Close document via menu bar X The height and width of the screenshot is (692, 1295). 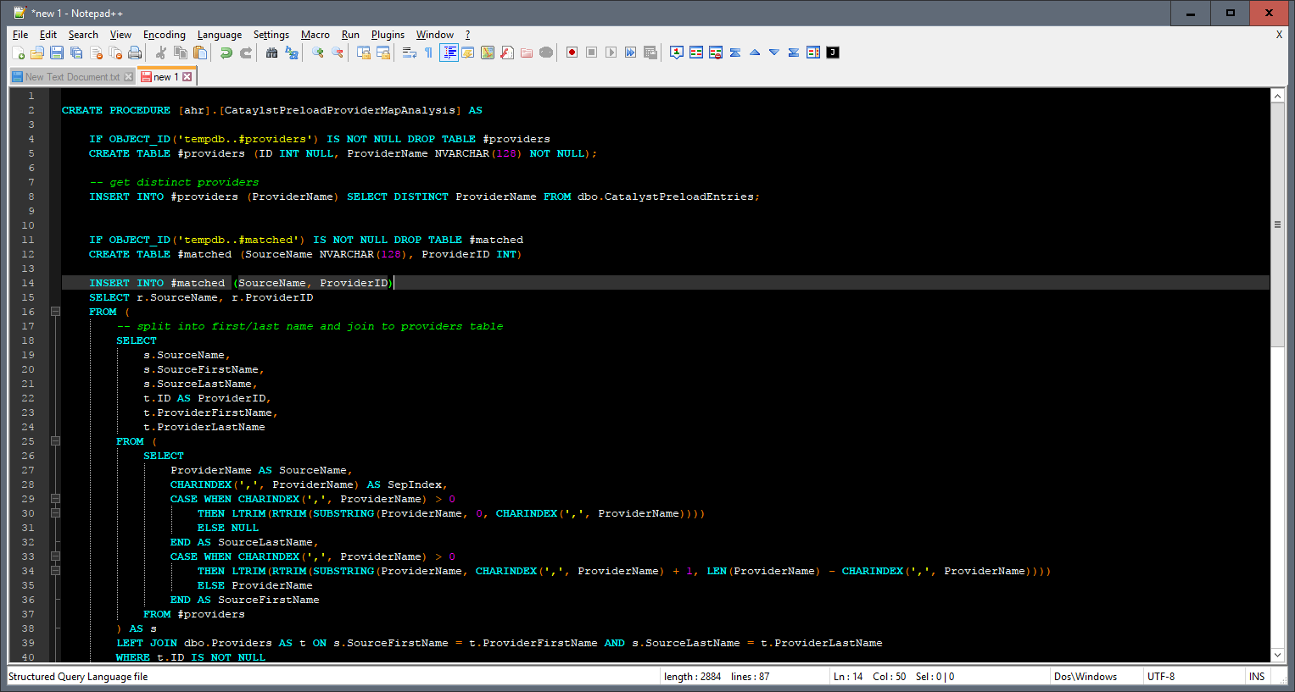(1279, 35)
